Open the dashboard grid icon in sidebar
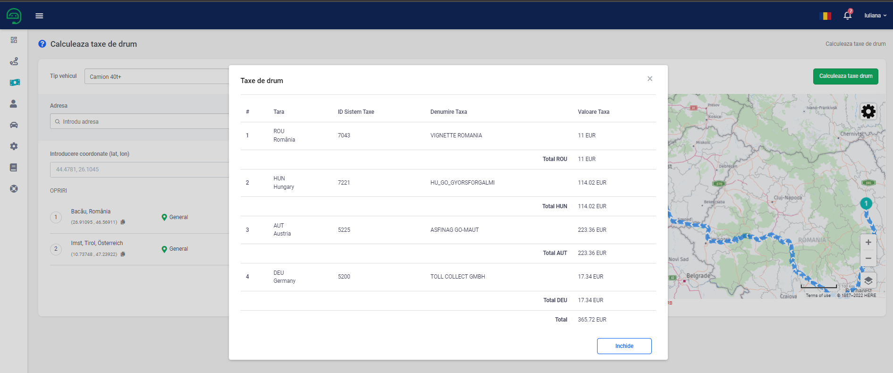The image size is (893, 373). 14,40
